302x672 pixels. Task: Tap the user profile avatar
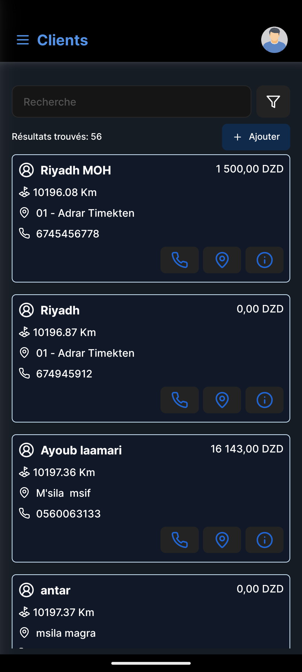[x=274, y=40]
